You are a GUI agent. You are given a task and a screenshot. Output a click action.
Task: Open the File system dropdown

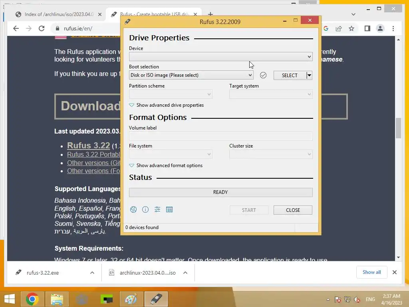(171, 154)
